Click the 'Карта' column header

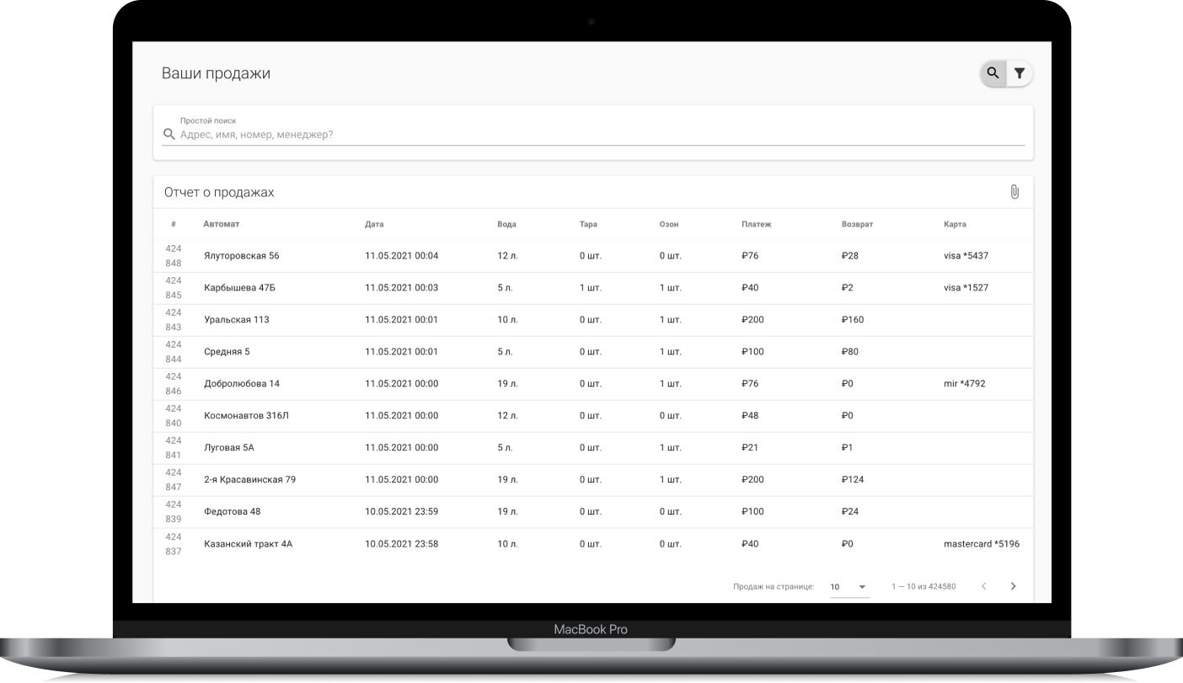coord(955,224)
